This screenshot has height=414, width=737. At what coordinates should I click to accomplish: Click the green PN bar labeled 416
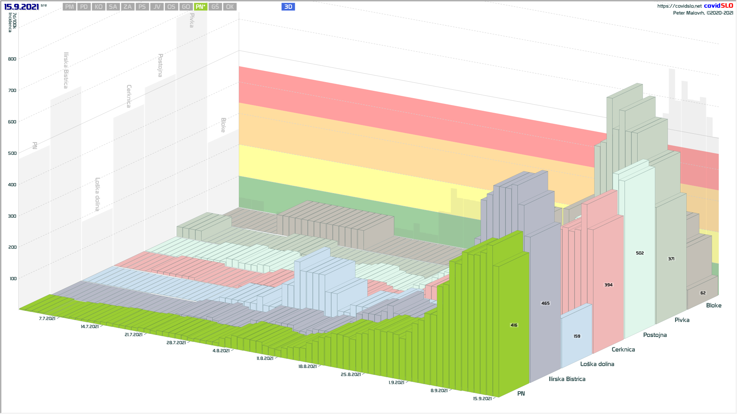[x=514, y=325]
